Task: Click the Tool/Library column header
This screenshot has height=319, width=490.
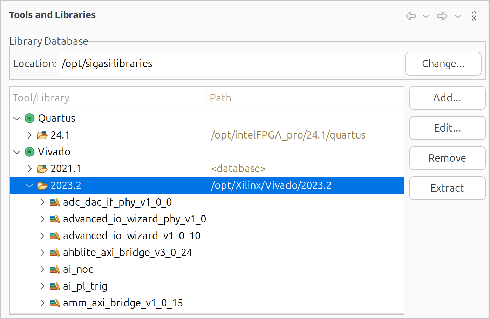Action: (x=108, y=98)
